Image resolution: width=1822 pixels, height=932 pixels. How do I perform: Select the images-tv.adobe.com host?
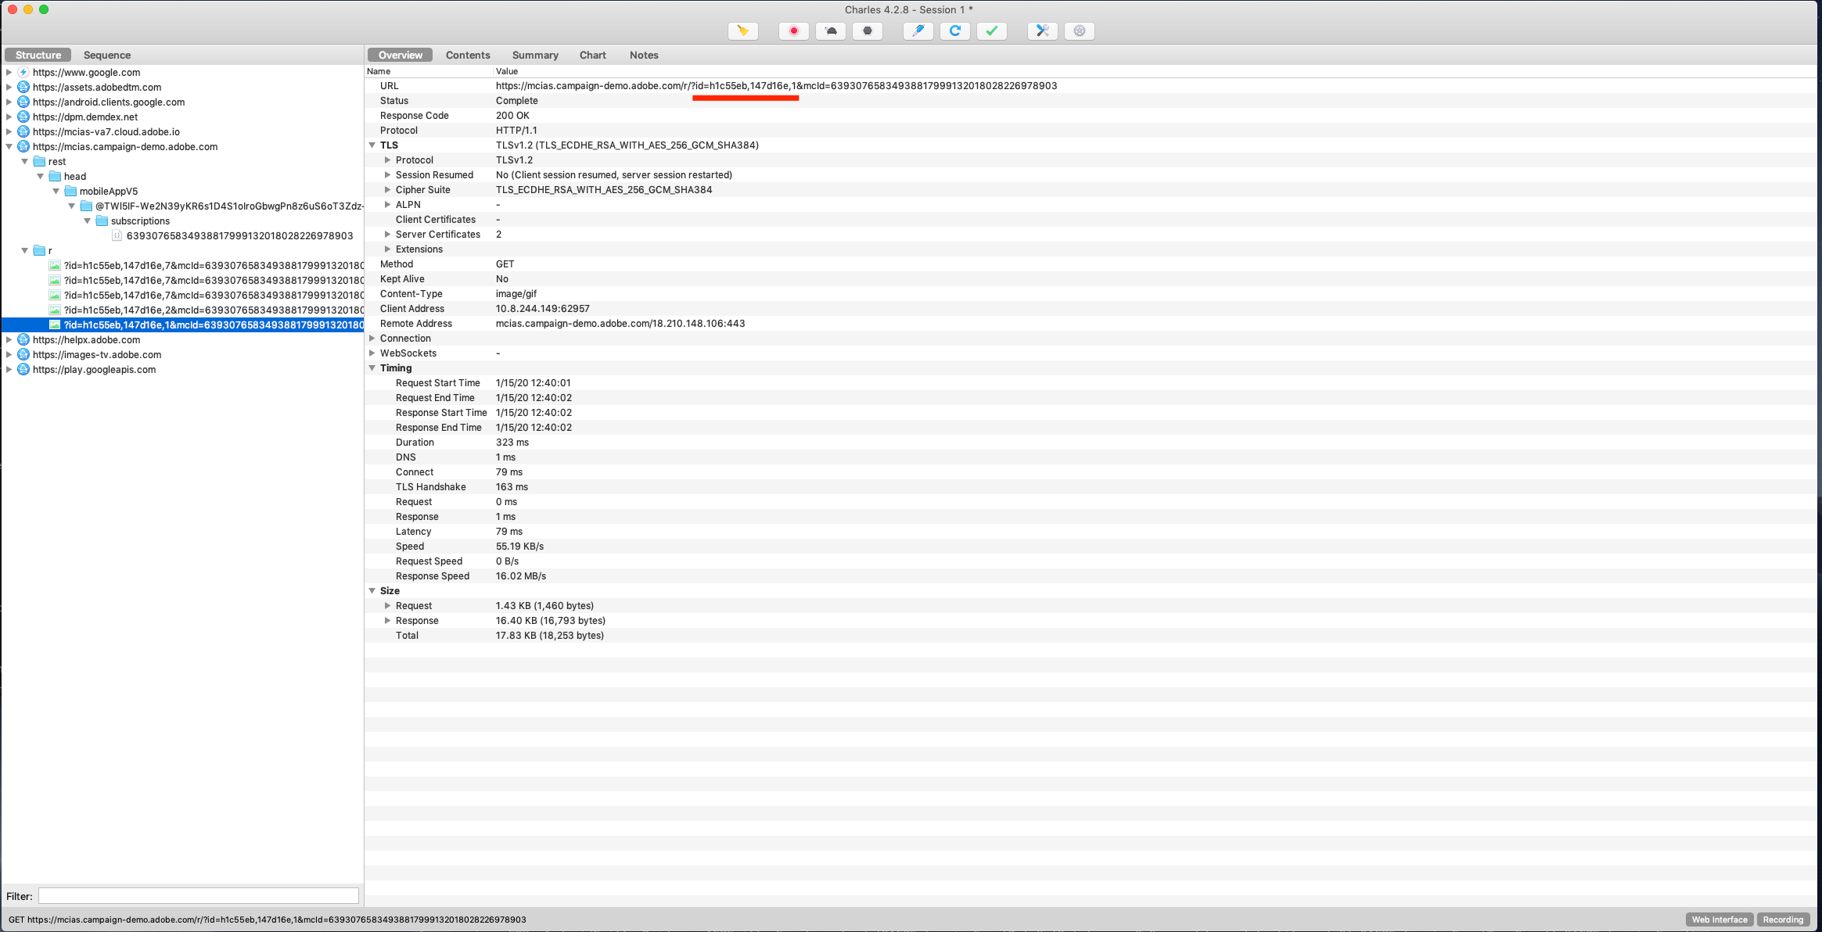tap(97, 354)
